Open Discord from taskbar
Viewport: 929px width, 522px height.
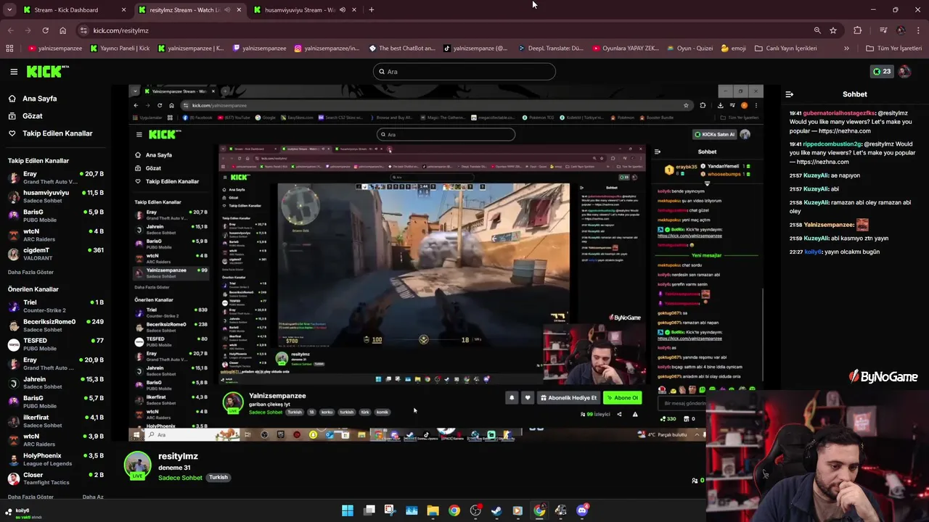coord(582,510)
